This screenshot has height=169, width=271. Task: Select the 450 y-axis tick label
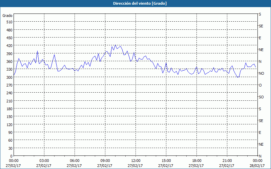(10, 38)
